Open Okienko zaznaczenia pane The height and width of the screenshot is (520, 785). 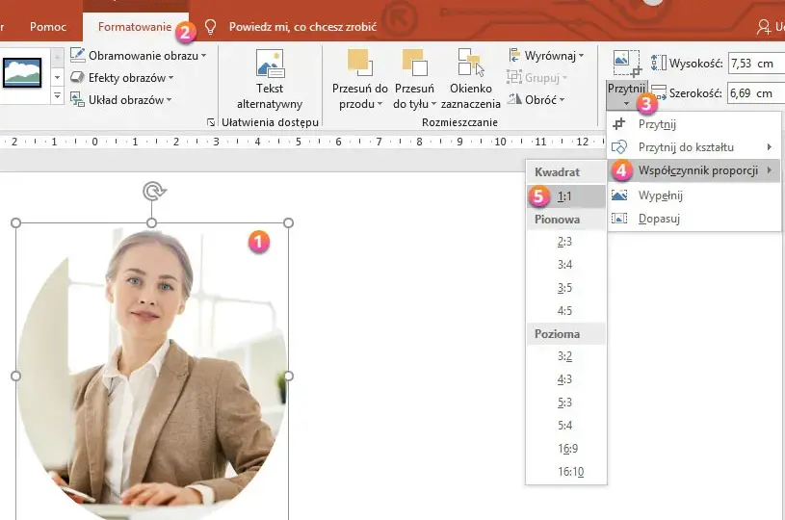pyautogui.click(x=471, y=80)
